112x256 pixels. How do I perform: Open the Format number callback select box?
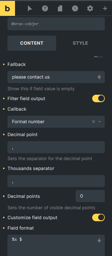pyautogui.click(x=56, y=122)
